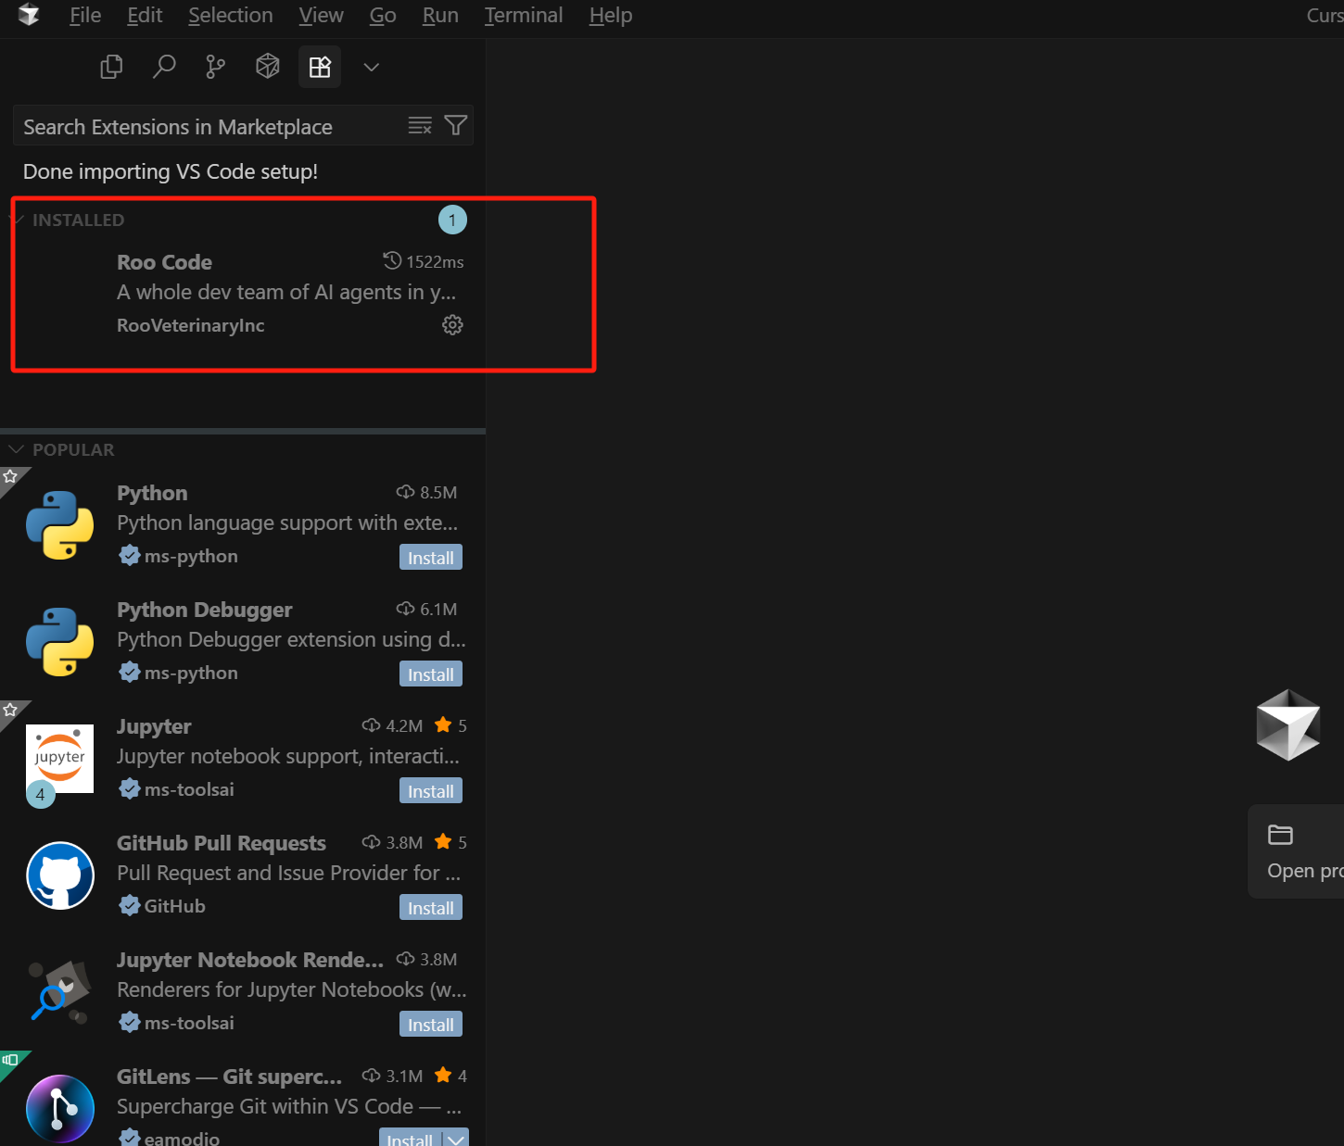
Task: Install the Jupyter extension
Action: [431, 791]
